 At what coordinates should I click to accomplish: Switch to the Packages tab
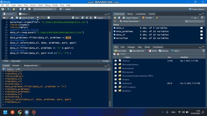click(x=131, y=47)
